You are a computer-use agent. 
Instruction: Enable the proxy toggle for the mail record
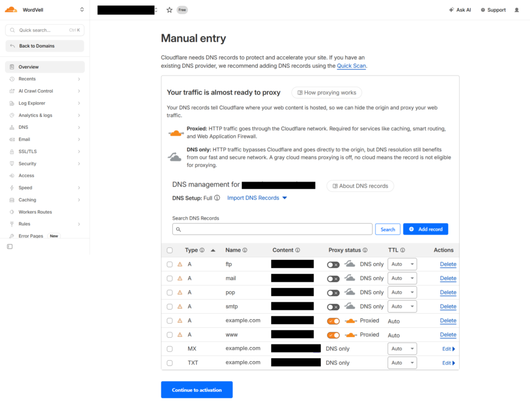click(x=333, y=278)
